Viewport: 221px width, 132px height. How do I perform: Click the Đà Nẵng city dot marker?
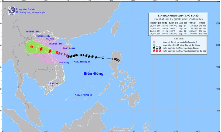(x=59, y=62)
